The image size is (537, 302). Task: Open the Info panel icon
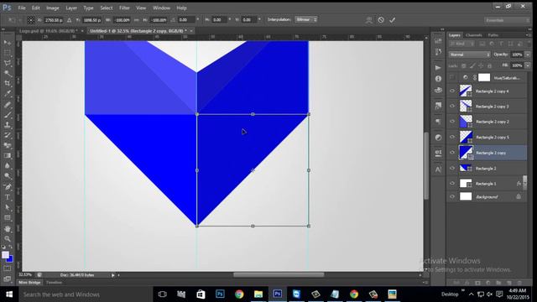click(438, 78)
